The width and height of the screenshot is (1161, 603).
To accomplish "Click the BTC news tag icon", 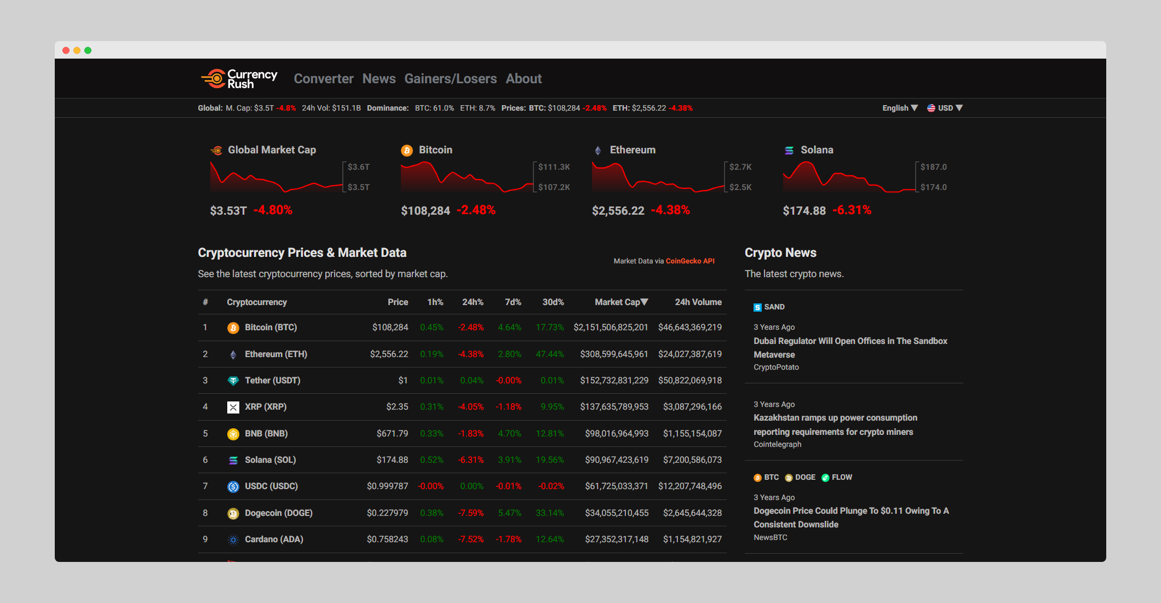I will pos(757,478).
